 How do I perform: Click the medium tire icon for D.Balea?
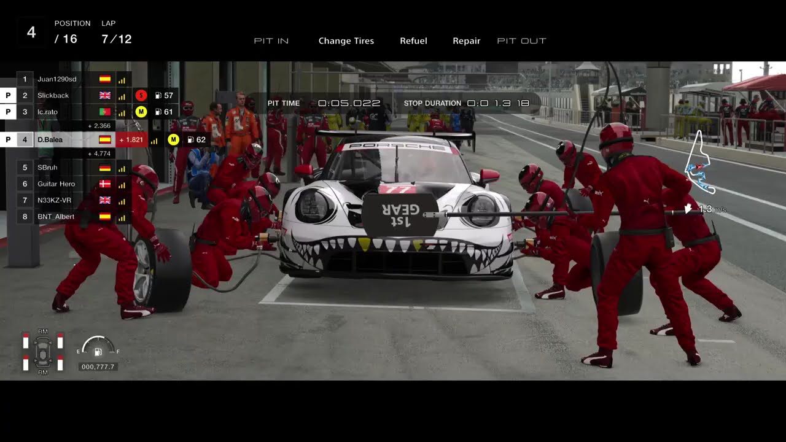click(173, 140)
